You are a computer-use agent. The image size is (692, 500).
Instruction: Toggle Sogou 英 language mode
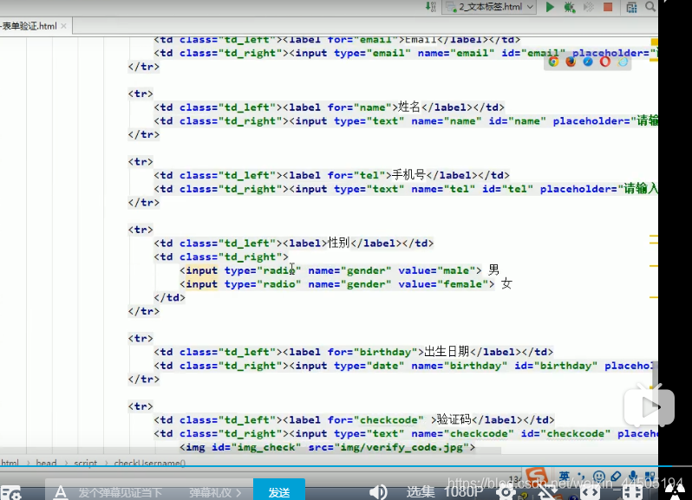click(564, 477)
